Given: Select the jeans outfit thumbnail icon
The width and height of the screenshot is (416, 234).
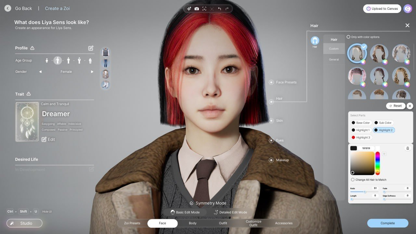Looking at the screenshot, I should 105,63.
